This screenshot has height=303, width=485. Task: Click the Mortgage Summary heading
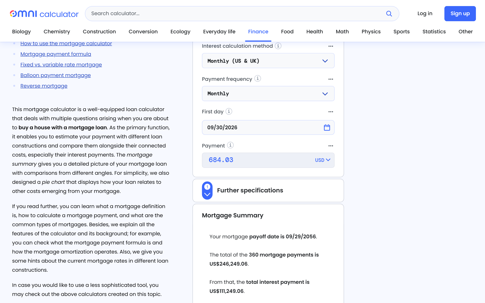[x=233, y=215]
